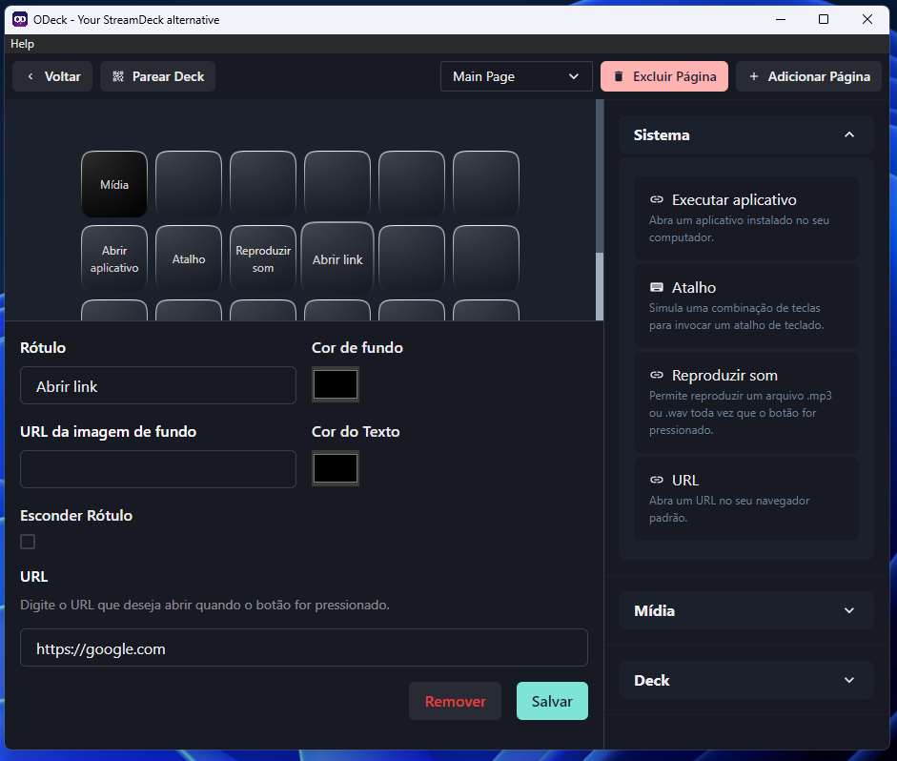Open the Cor do Texto color picker
Image resolution: width=897 pixels, height=761 pixels.
coord(335,468)
